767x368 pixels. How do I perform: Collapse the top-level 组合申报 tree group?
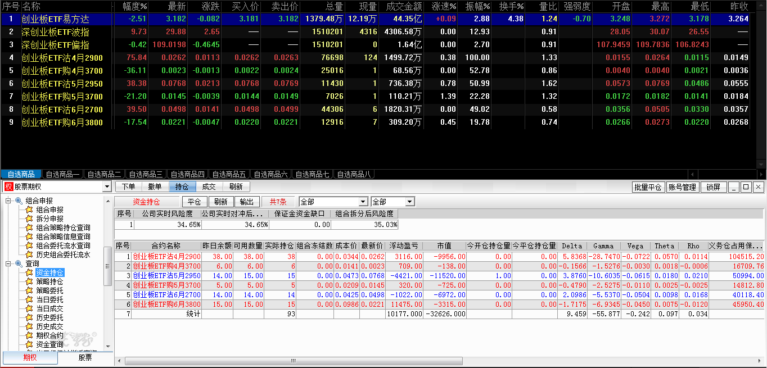[x=8, y=201]
